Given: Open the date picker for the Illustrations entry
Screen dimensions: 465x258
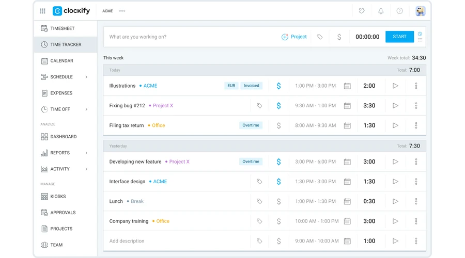Looking at the screenshot, I should coord(347,86).
